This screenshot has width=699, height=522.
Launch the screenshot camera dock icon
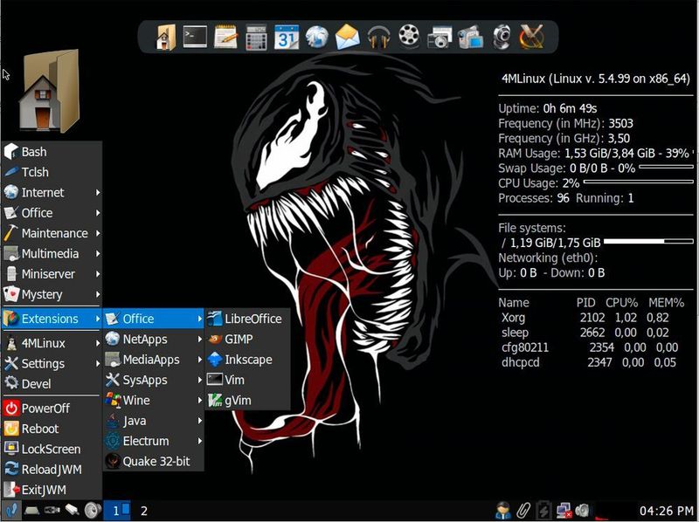tap(439, 37)
